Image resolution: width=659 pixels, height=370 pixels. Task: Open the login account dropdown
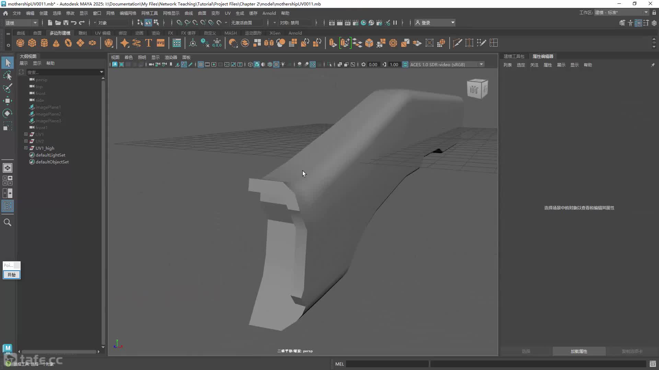coord(435,23)
